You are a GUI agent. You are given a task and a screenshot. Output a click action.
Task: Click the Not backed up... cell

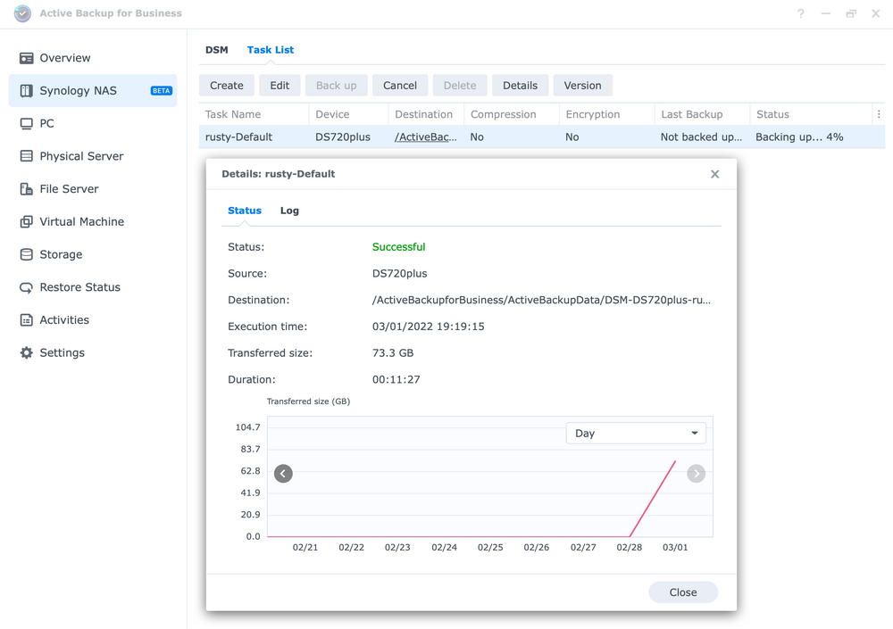(701, 137)
